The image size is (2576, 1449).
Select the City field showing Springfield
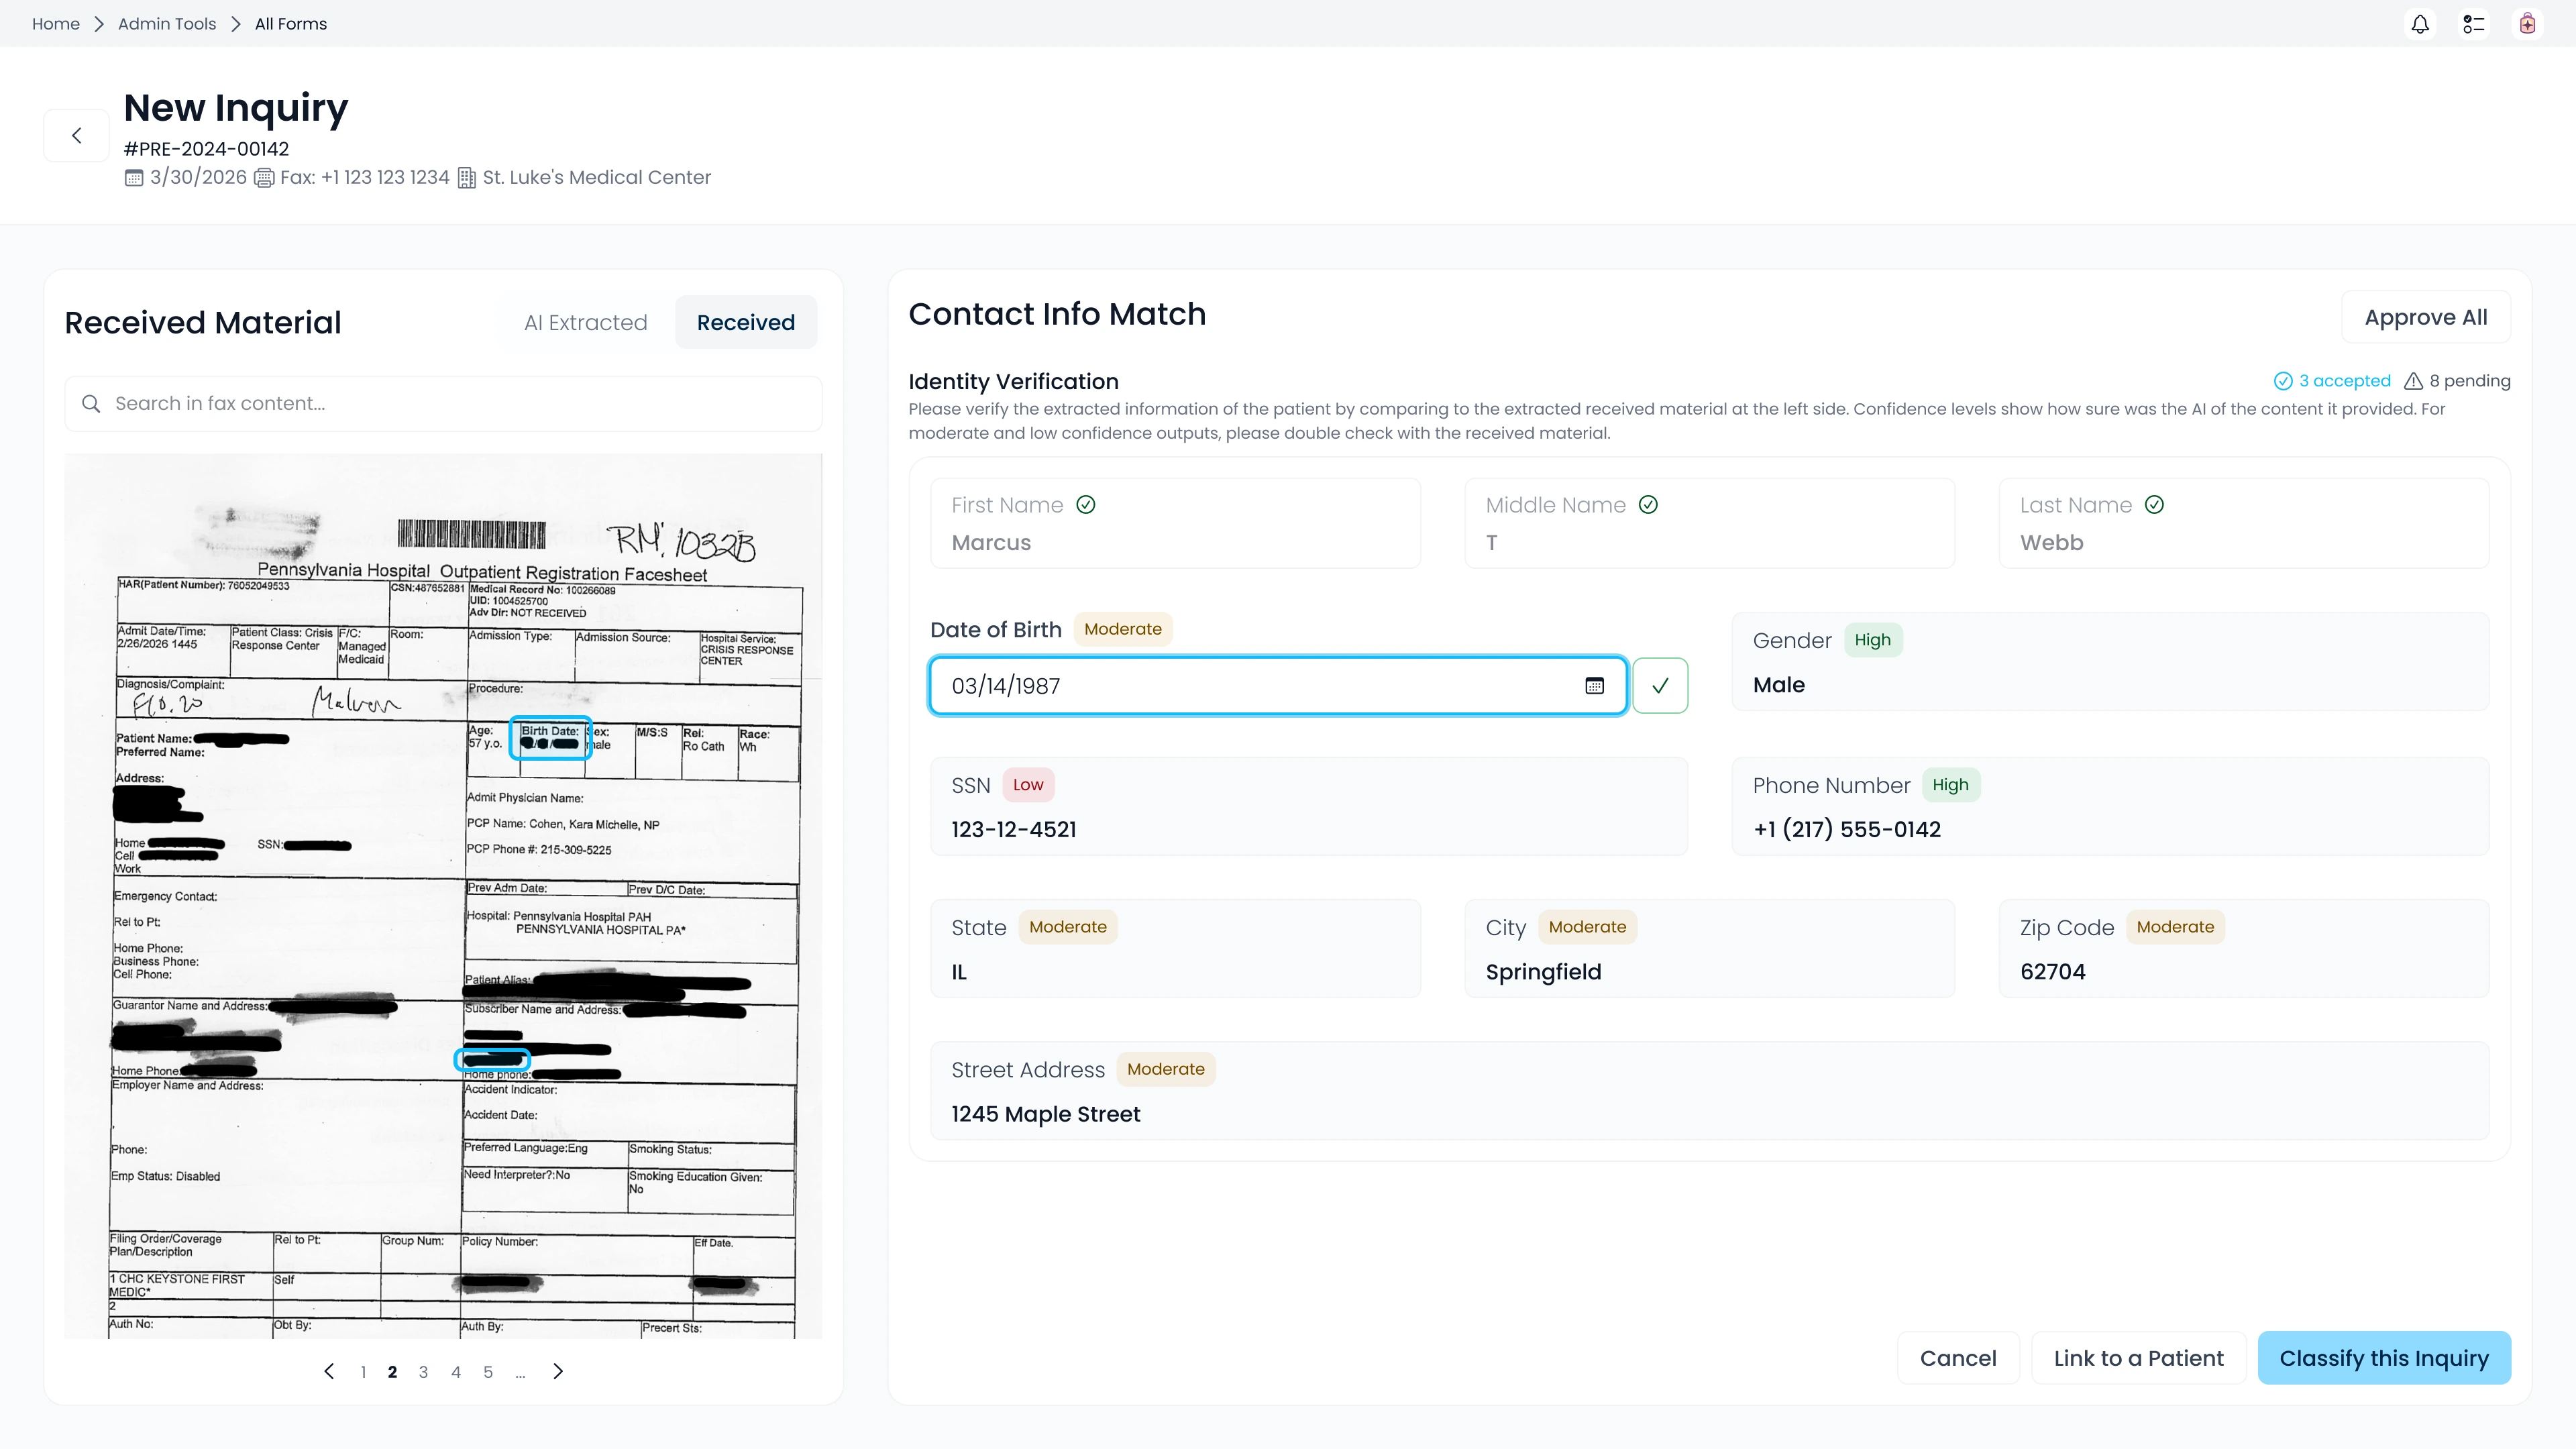1709,949
